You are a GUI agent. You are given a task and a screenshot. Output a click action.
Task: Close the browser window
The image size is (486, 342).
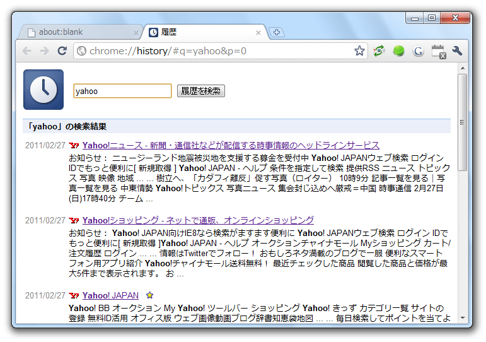pos(455,18)
